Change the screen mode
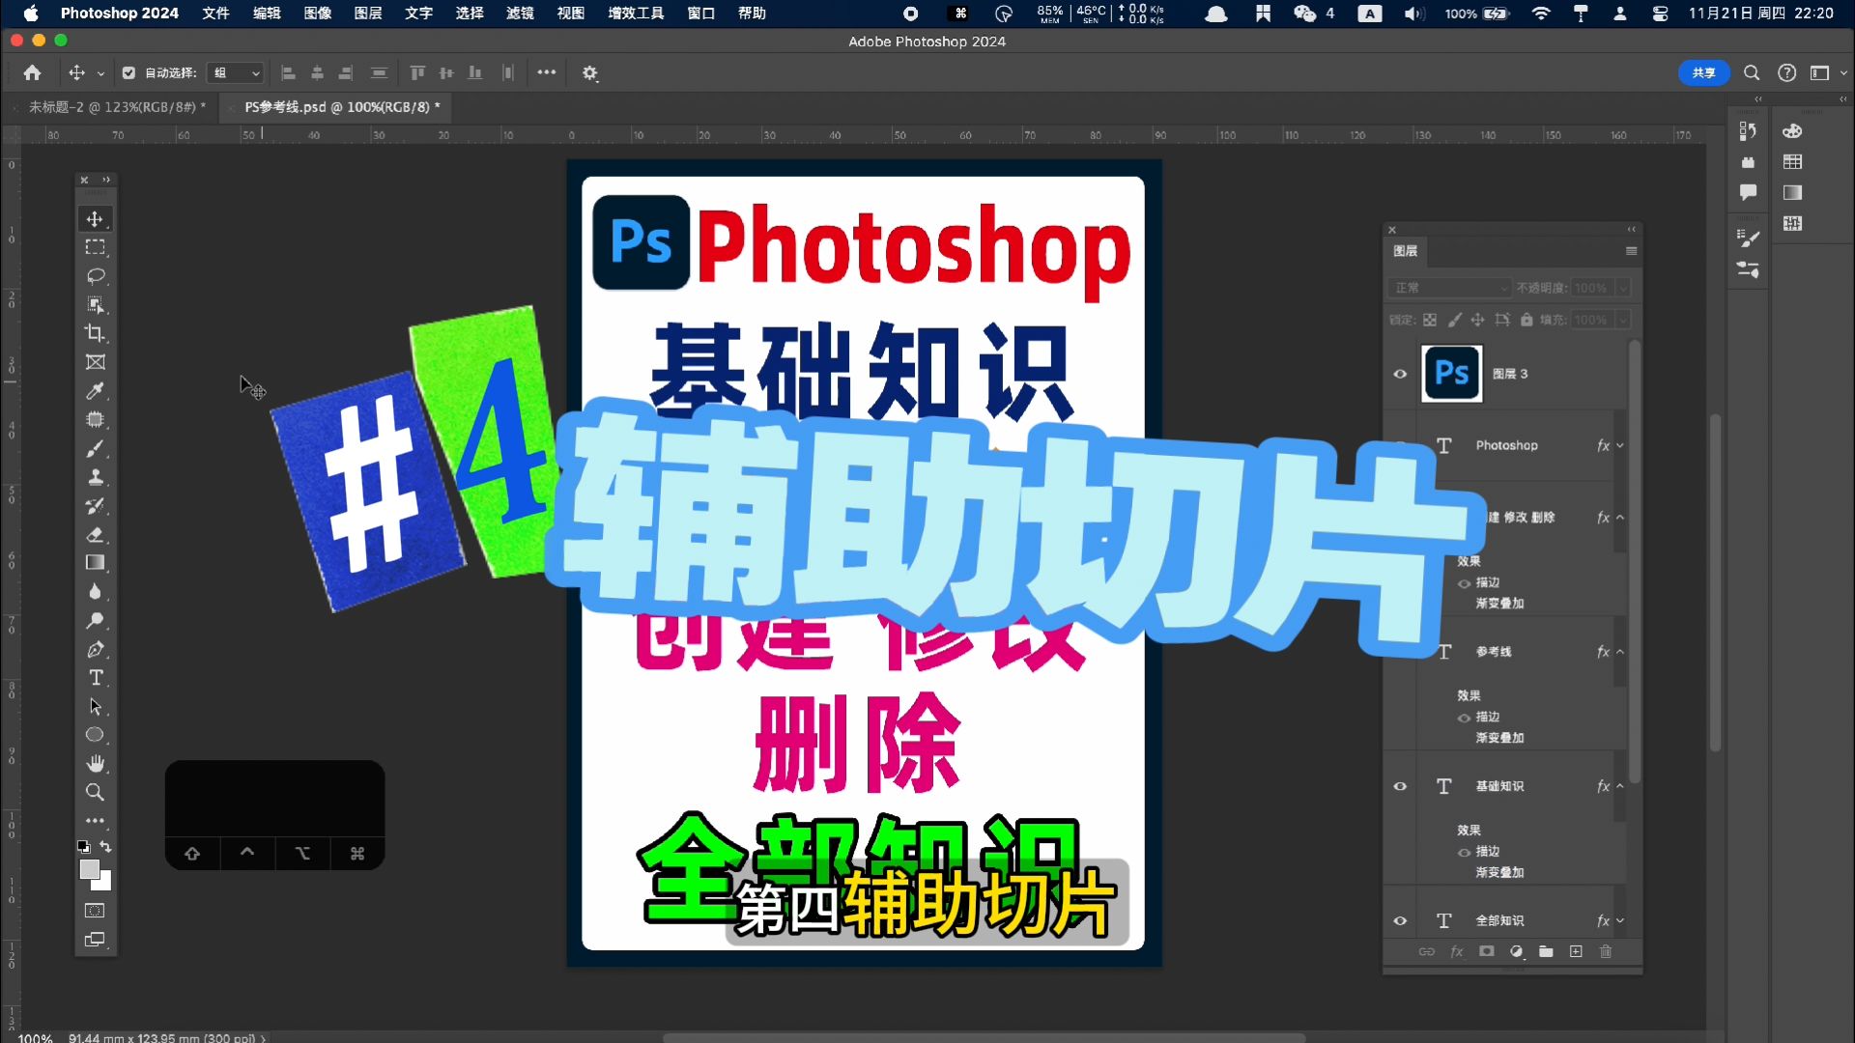 (x=95, y=940)
